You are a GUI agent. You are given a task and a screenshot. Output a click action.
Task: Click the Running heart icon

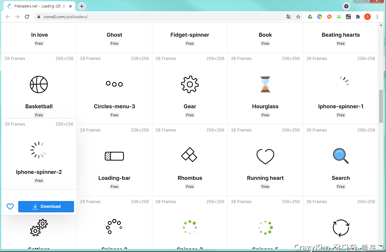point(265,157)
